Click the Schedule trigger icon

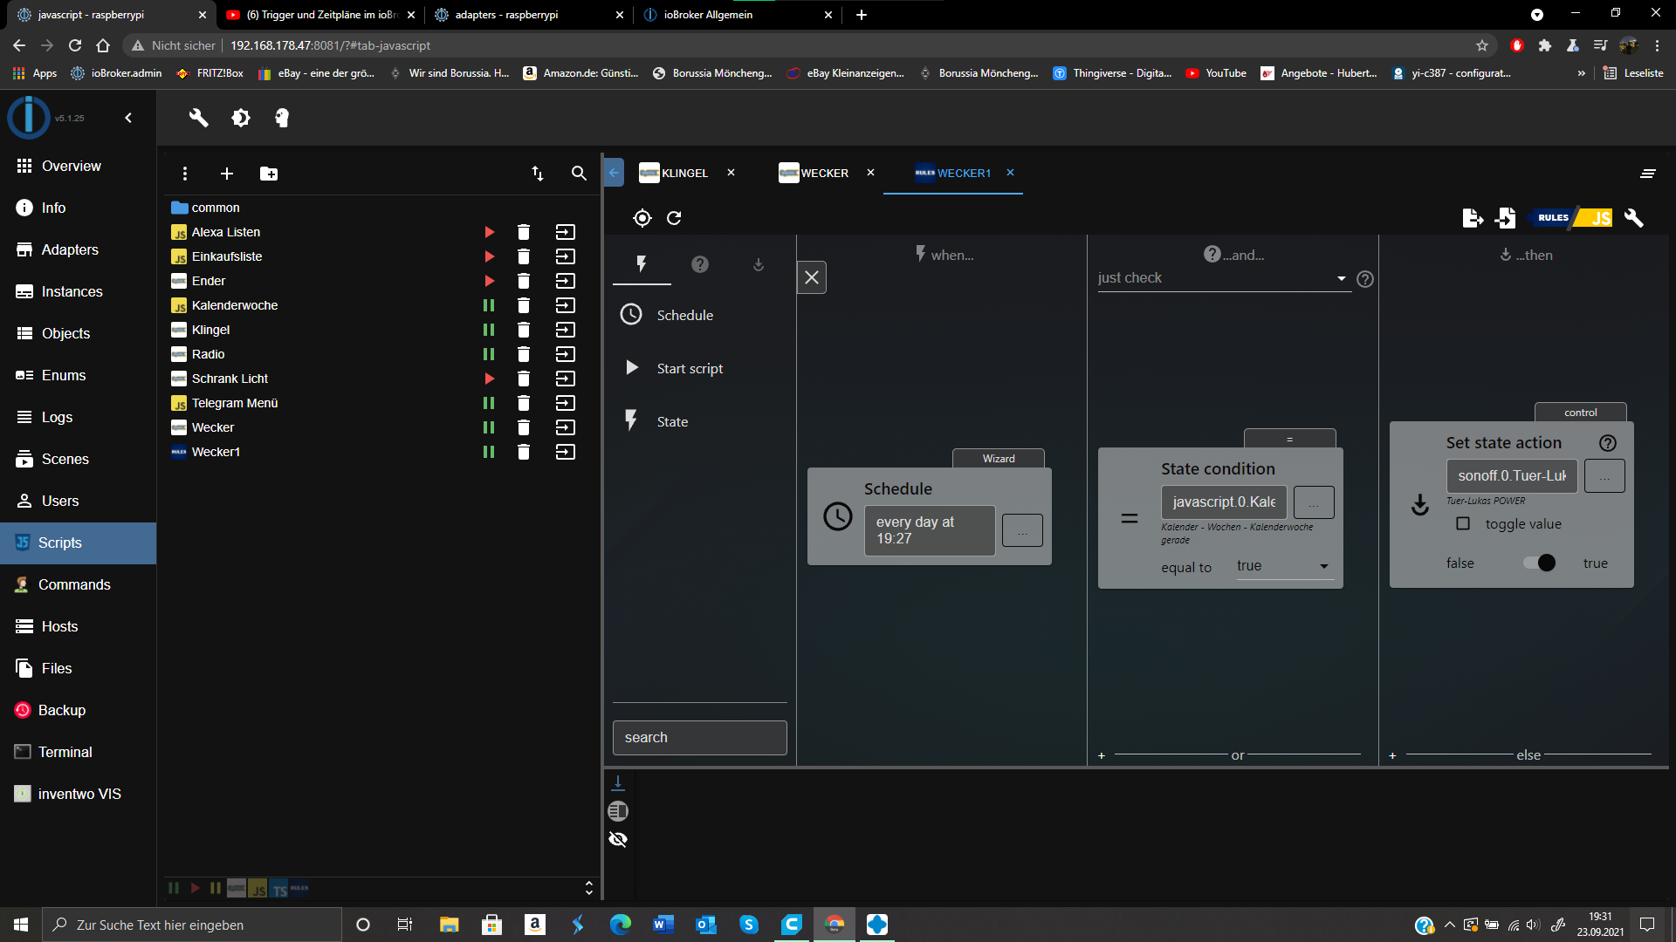click(632, 314)
